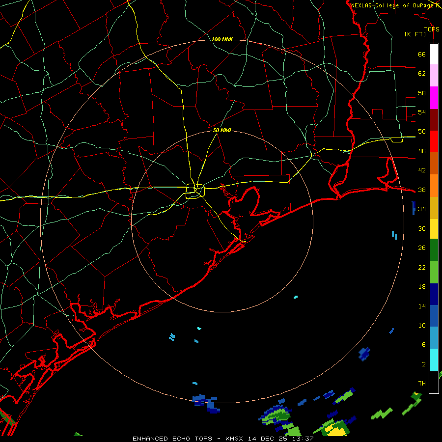442x442 pixels.
Task: Select the dark green legend swatch
Action: coord(434,250)
